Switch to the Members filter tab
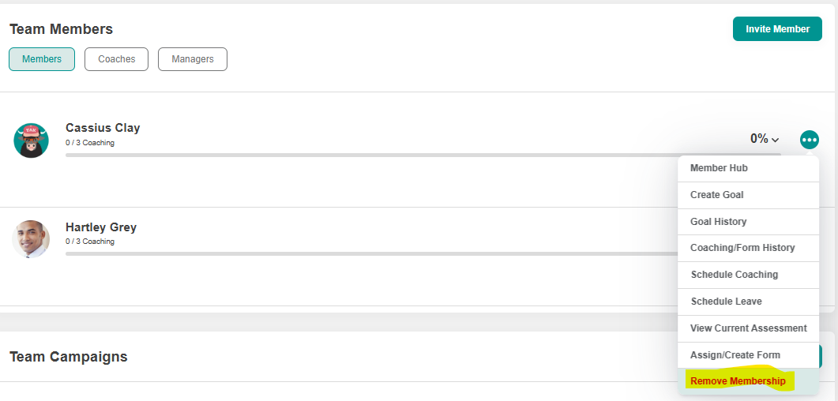This screenshot has width=838, height=401. [x=42, y=59]
